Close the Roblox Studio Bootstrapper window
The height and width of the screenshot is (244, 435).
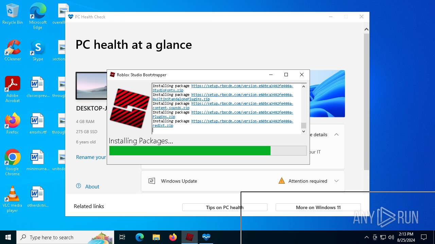(301, 75)
